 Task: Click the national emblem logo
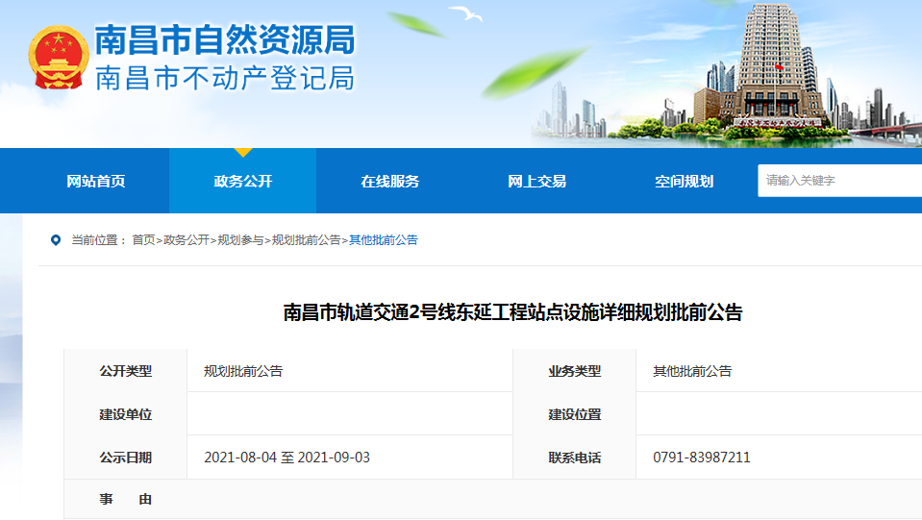[x=59, y=58]
